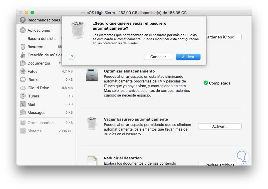Select iTunes in the sidebar
This screenshot has width=268, height=189.
46,96
